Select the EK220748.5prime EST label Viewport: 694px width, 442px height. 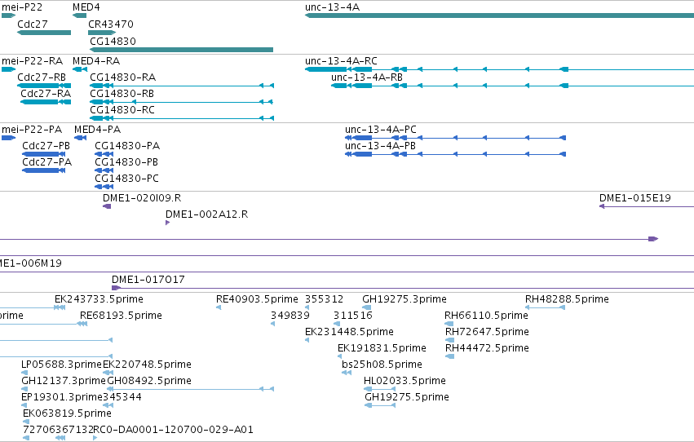pos(147,365)
